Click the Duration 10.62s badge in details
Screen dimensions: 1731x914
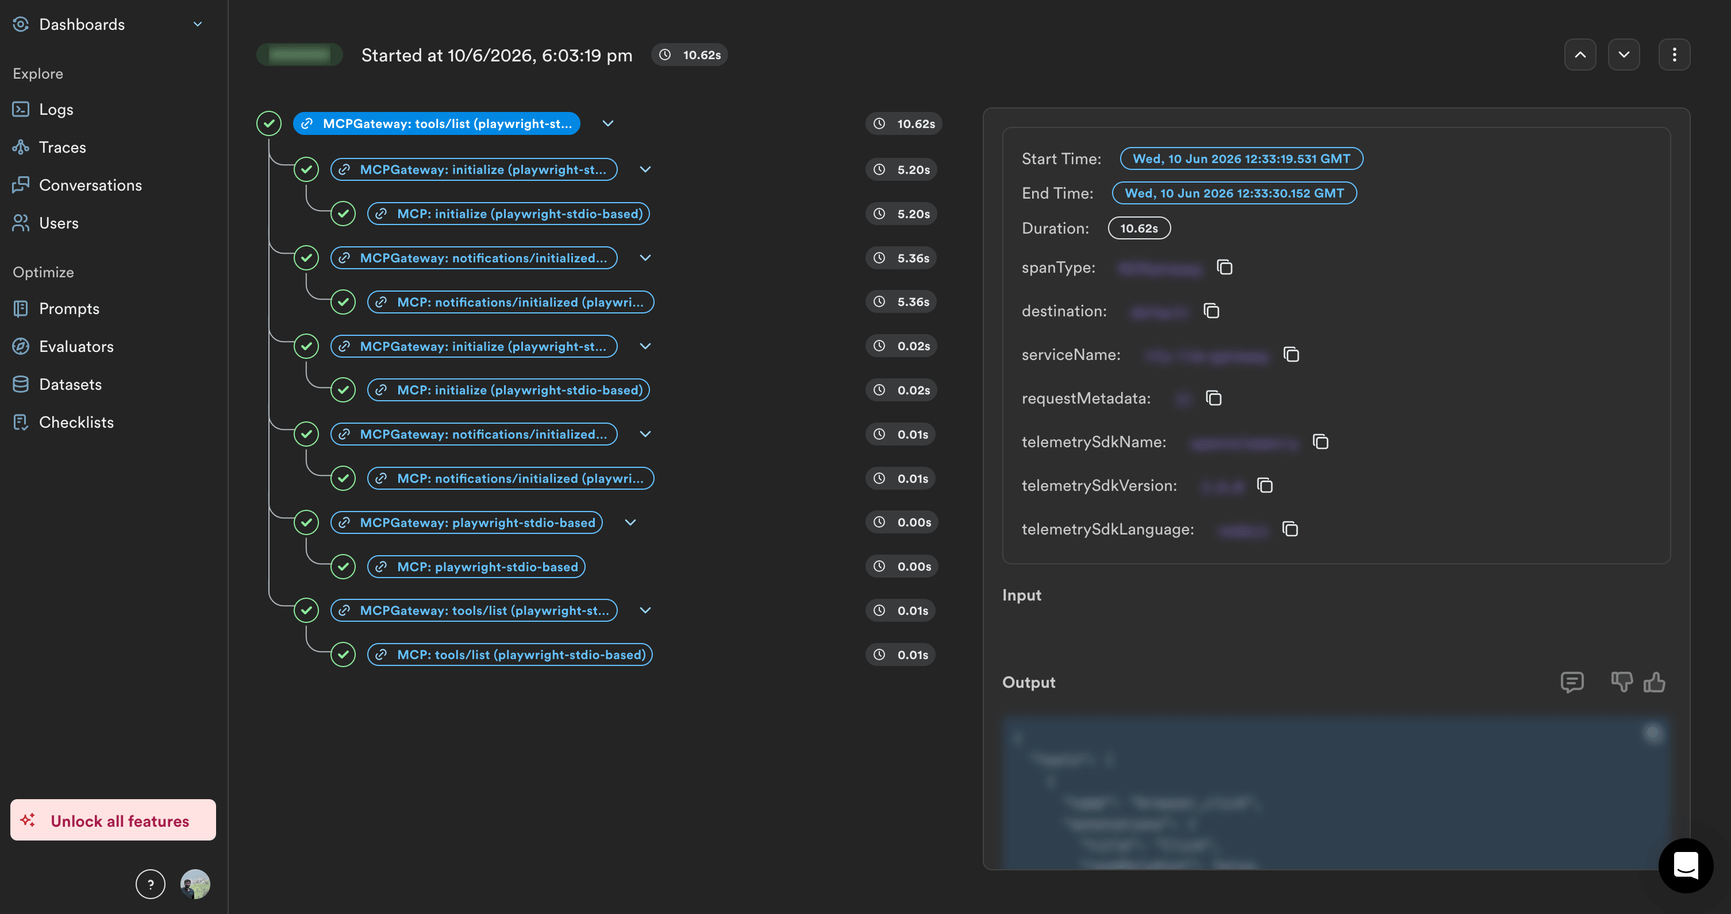tap(1140, 228)
